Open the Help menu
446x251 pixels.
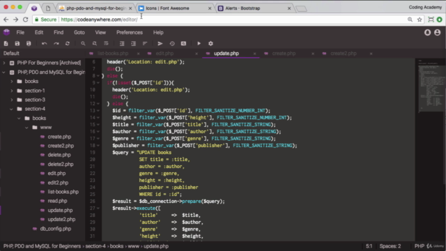[x=158, y=33]
